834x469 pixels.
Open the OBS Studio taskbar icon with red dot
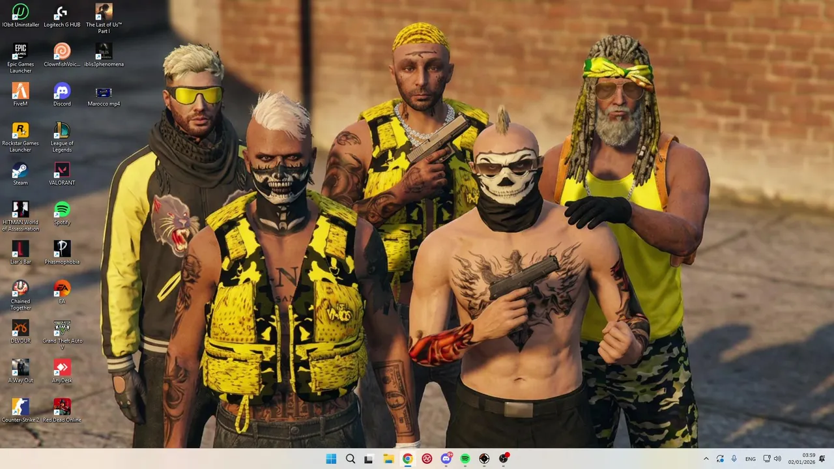click(504, 459)
